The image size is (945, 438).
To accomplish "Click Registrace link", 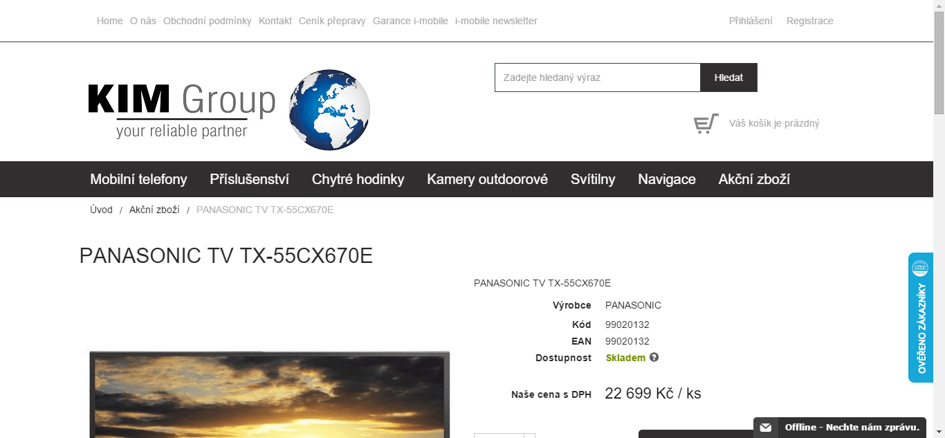I will pos(810,21).
